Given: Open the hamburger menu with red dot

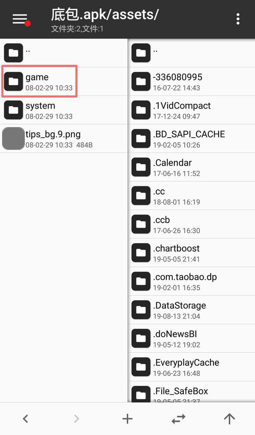Looking at the screenshot, I should [x=21, y=19].
